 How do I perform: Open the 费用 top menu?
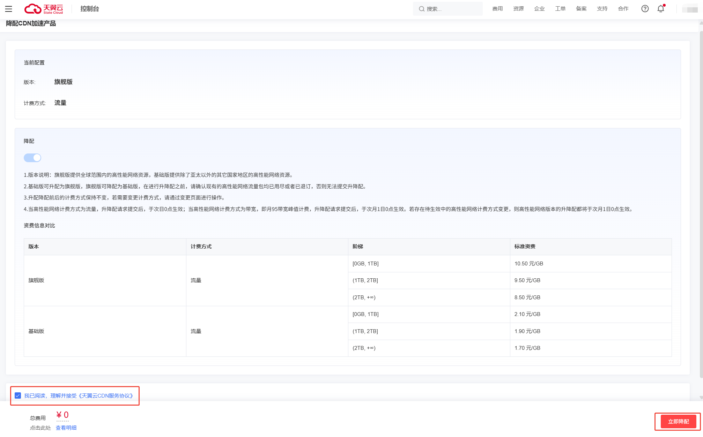[497, 9]
